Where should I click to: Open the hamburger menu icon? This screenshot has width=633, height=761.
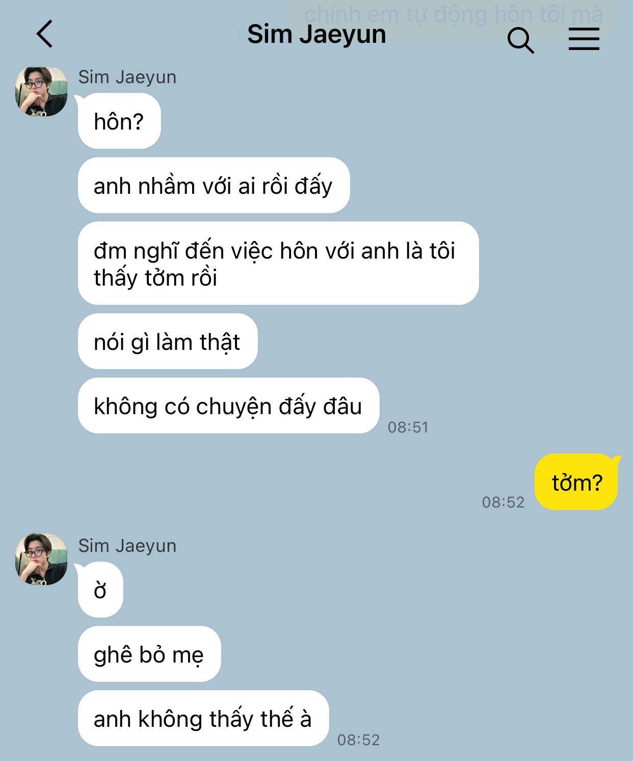pos(584,38)
